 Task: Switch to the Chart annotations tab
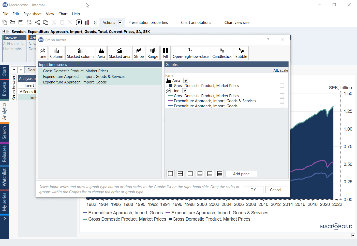click(196, 22)
